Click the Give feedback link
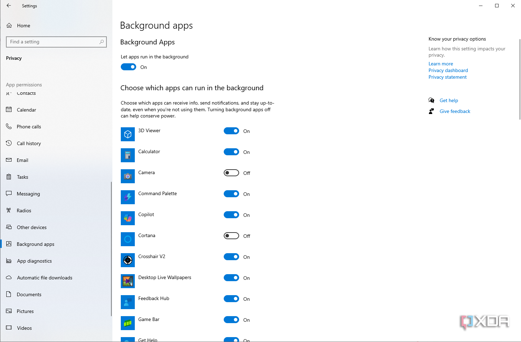The height and width of the screenshot is (342, 521). coord(455,111)
